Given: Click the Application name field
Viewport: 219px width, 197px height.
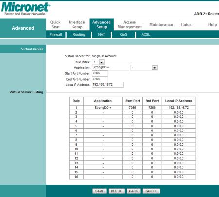Looking at the screenshot, I should click(x=110, y=67).
